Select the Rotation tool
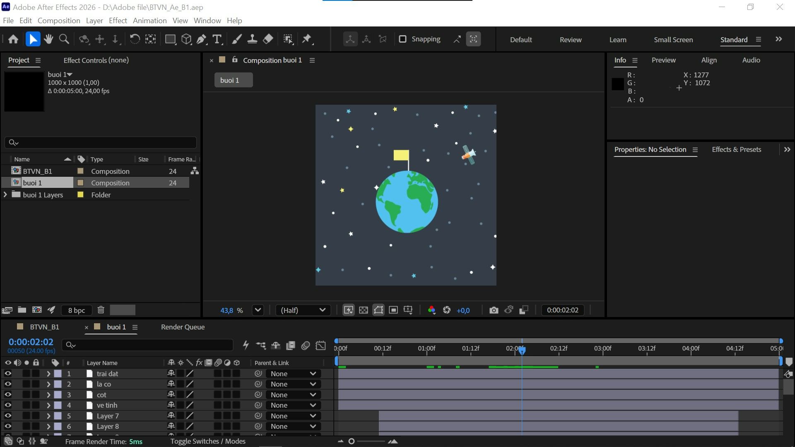This screenshot has width=795, height=447. (x=135, y=39)
